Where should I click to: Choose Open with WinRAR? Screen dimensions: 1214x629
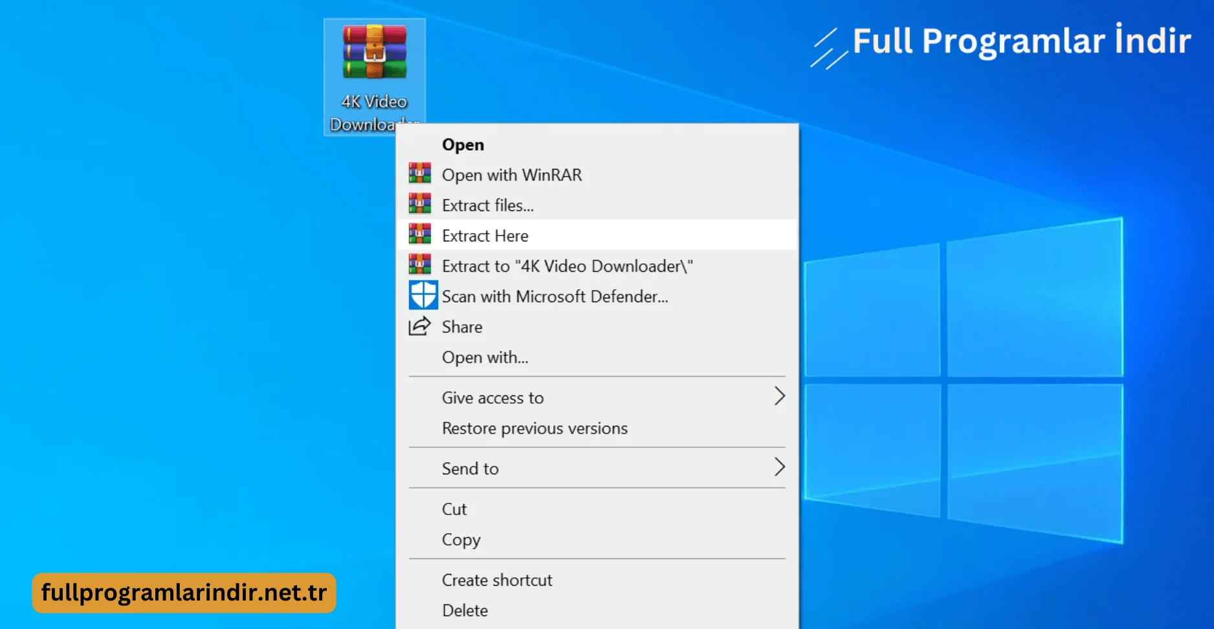click(x=597, y=175)
